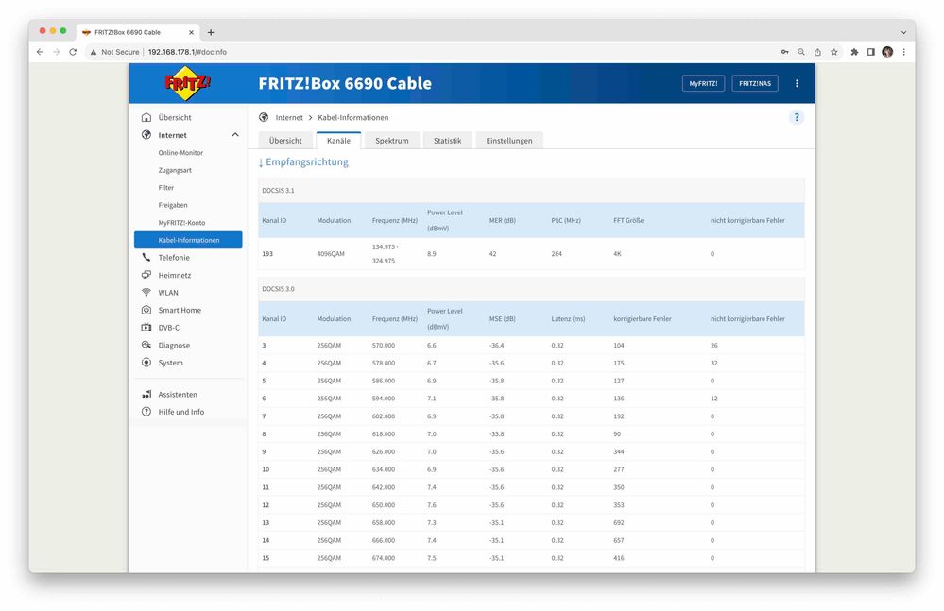944x611 pixels.
Task: Open the browser tab search chevron
Action: pos(902,31)
